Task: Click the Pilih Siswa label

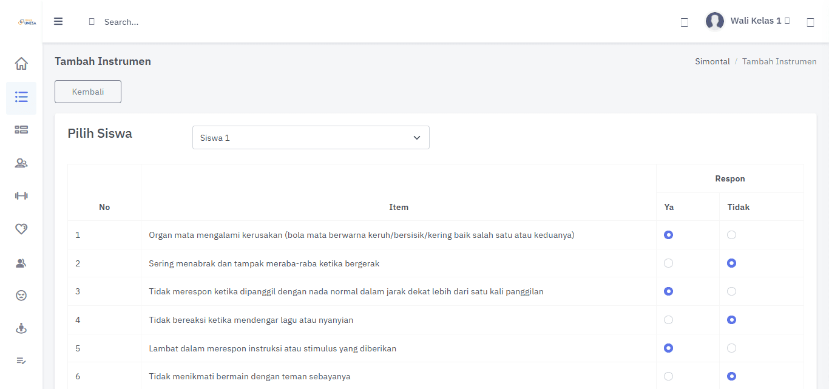Action: click(100, 134)
